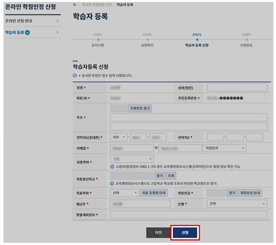Click the checkmark icon beside required fields notice

pos(75,76)
